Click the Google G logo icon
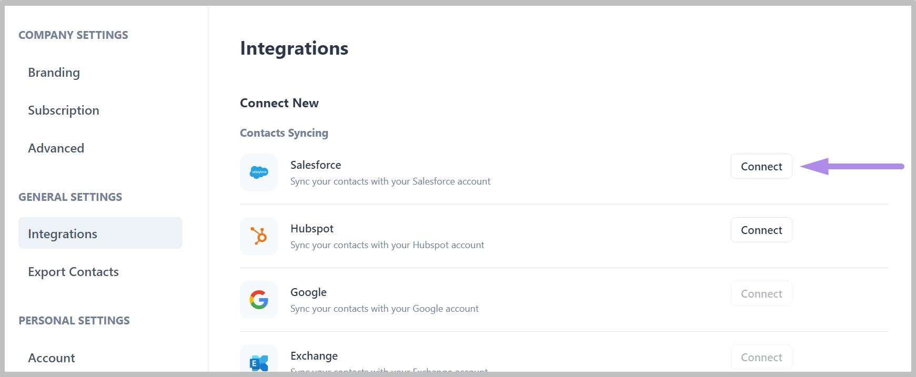This screenshot has width=916, height=377. 259,300
